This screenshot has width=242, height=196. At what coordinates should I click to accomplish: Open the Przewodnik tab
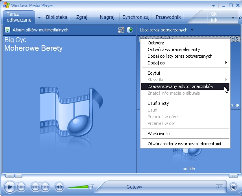(x=168, y=17)
